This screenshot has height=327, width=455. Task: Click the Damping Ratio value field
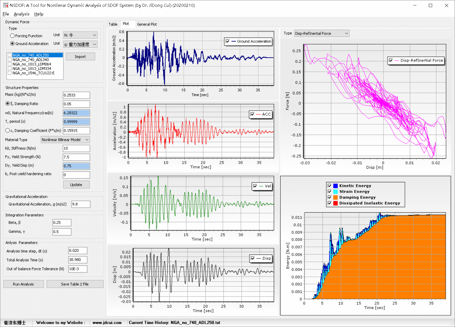point(76,104)
